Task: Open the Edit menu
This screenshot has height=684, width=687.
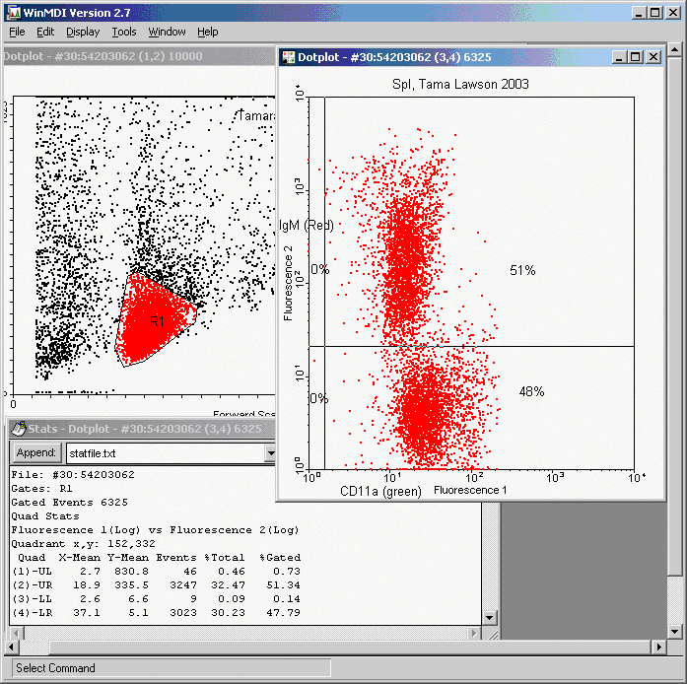Action: [x=45, y=32]
